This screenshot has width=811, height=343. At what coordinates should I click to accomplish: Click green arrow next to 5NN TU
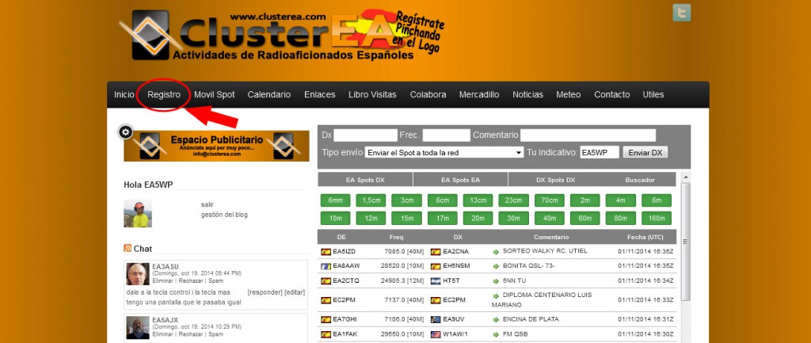coord(496,280)
